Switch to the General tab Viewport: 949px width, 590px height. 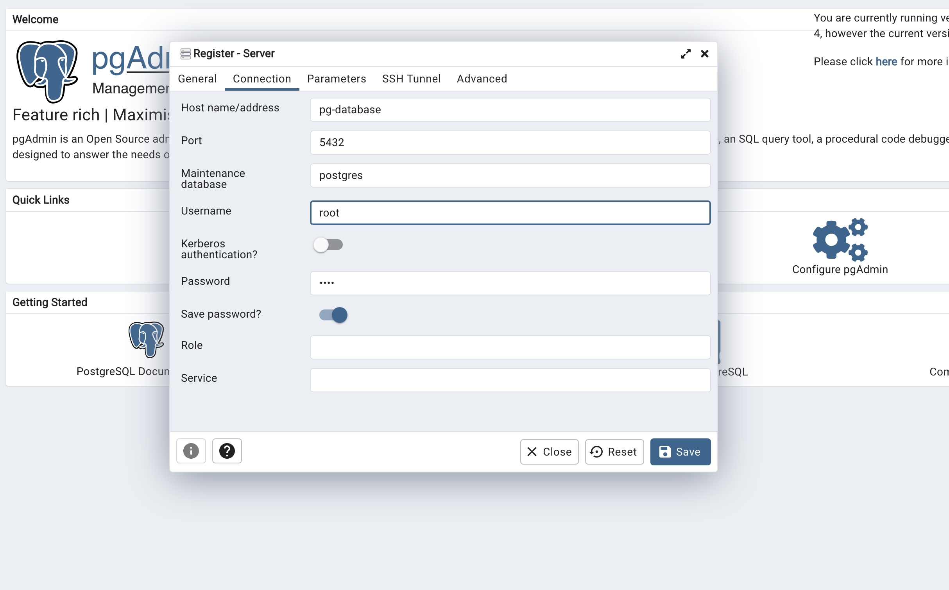[197, 79]
